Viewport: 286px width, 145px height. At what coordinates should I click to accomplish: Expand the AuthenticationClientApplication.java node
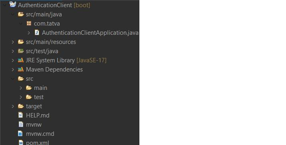tap(29, 33)
